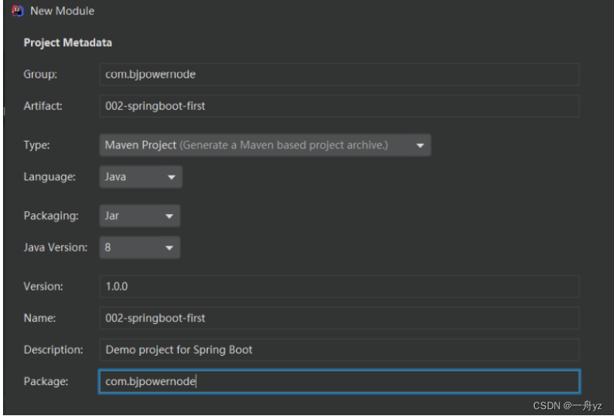Click the Language: label

50,177
